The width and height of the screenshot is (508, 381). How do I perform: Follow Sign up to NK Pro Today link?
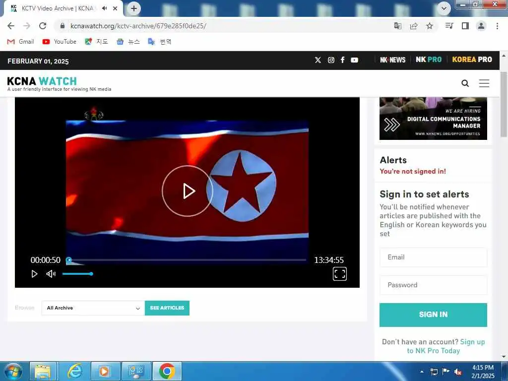pos(446,346)
